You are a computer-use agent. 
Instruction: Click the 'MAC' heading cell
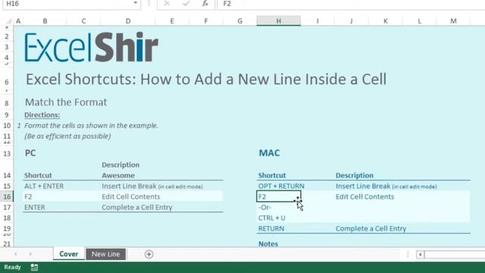(x=269, y=153)
